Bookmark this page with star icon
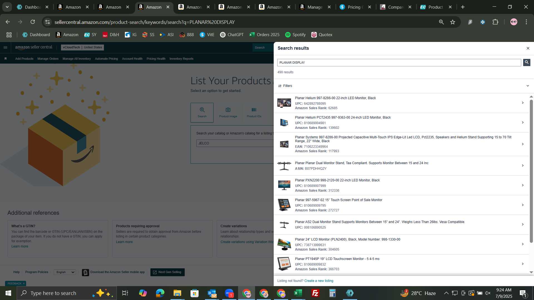 tap(453, 22)
